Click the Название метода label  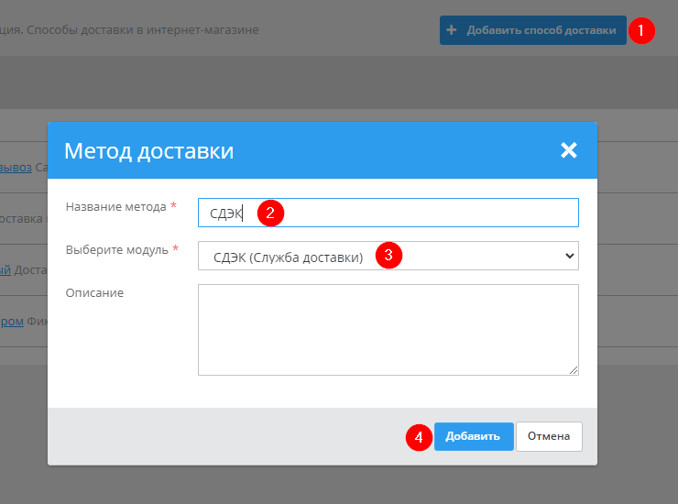click(115, 207)
